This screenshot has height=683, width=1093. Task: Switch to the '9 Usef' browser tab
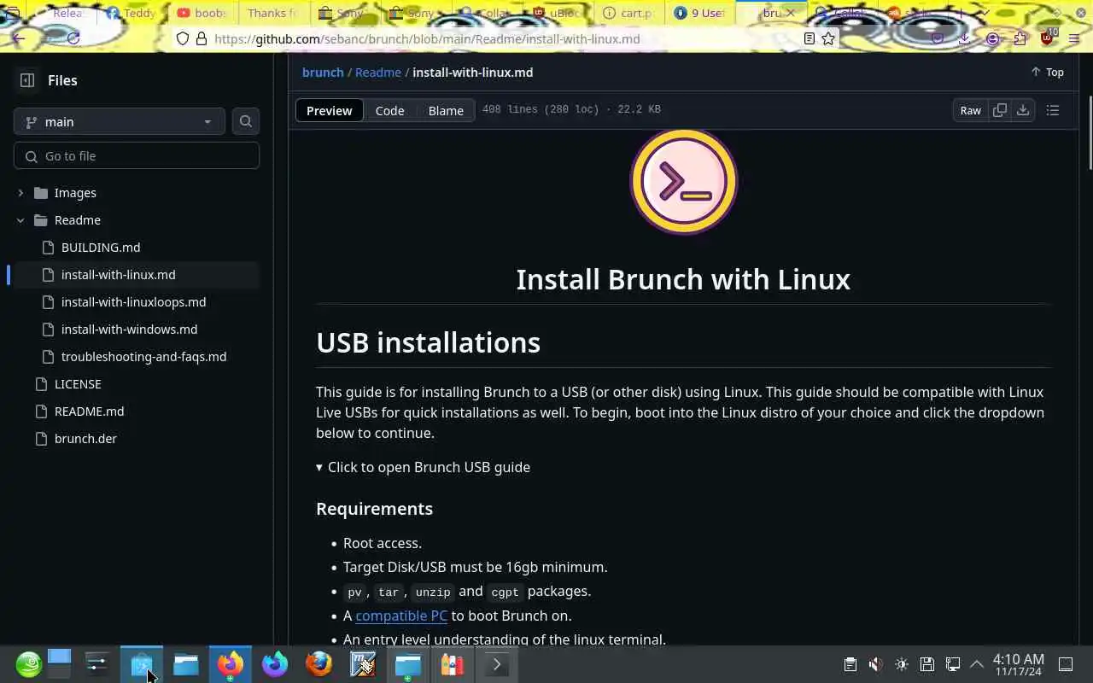(700, 13)
